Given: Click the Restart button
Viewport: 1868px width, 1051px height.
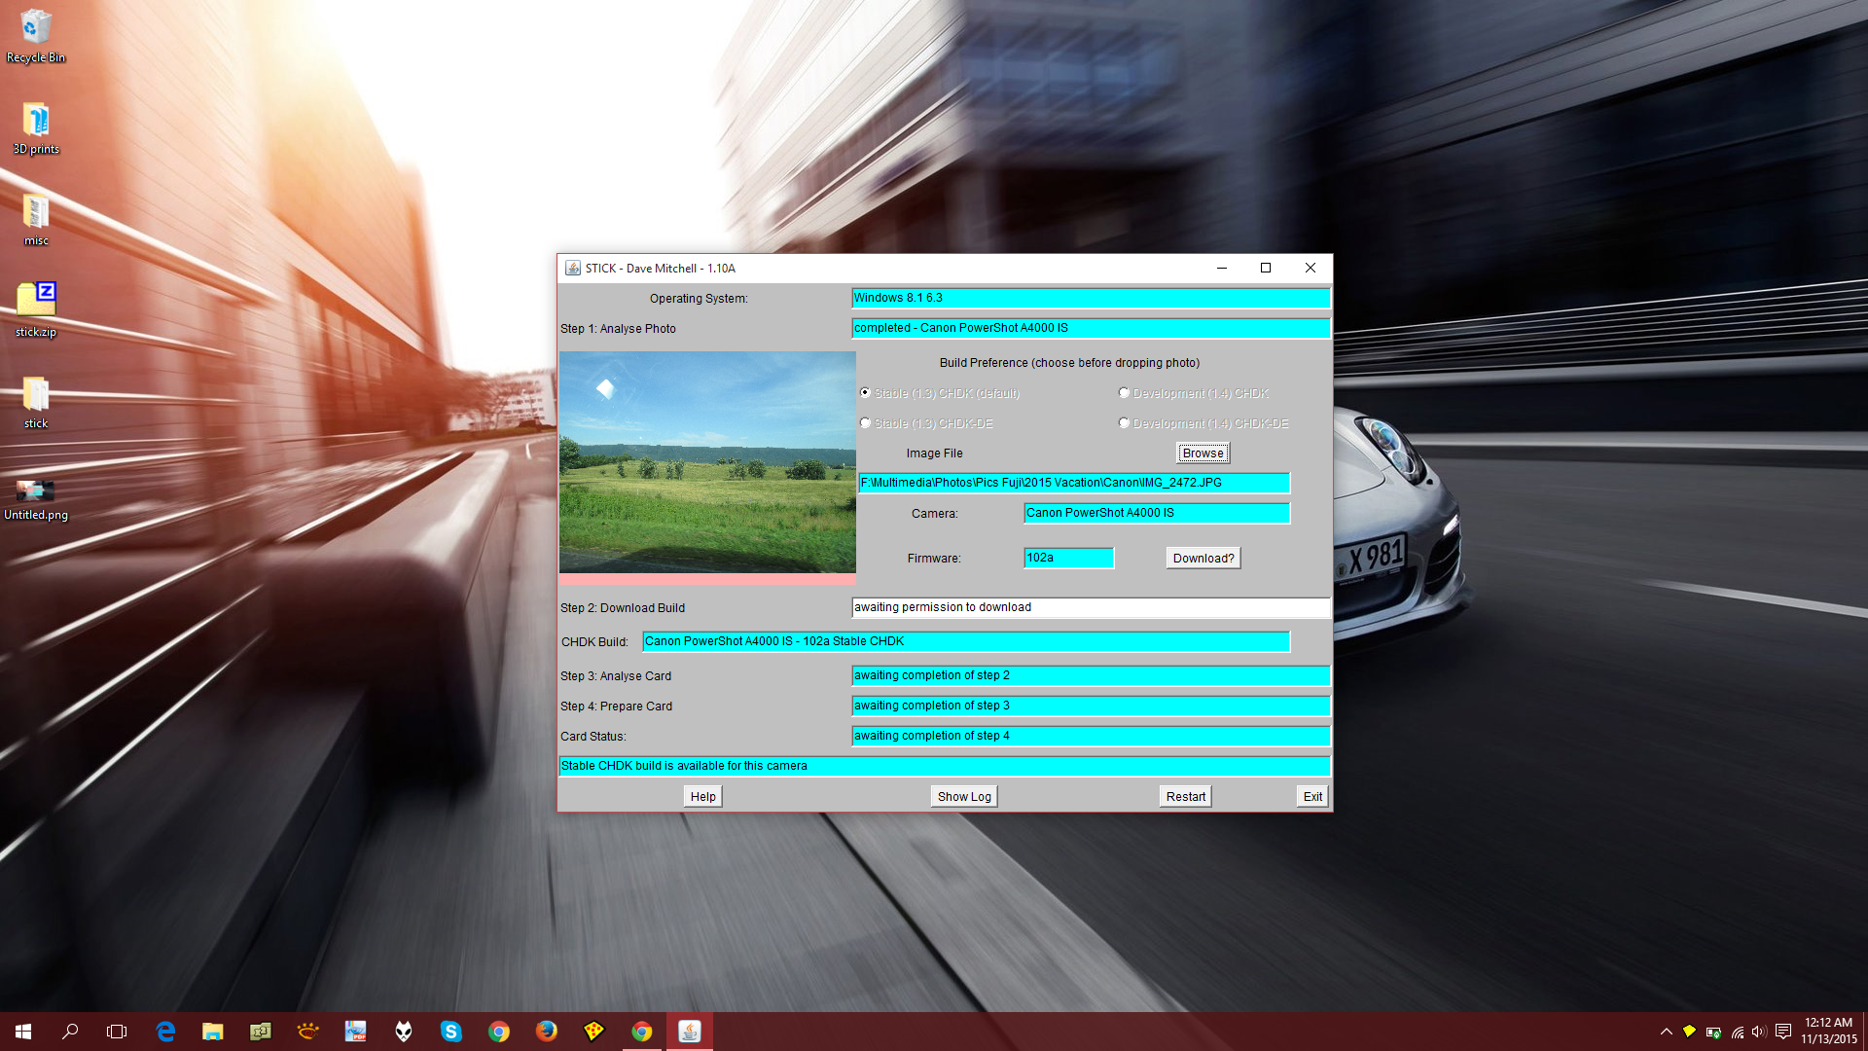Looking at the screenshot, I should 1185,796.
